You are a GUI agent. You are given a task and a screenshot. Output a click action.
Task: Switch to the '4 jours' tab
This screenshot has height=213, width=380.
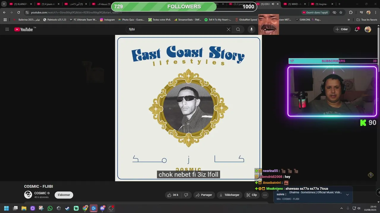point(48,4)
